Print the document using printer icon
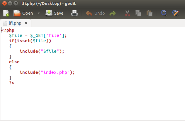 click(x=74, y=13)
